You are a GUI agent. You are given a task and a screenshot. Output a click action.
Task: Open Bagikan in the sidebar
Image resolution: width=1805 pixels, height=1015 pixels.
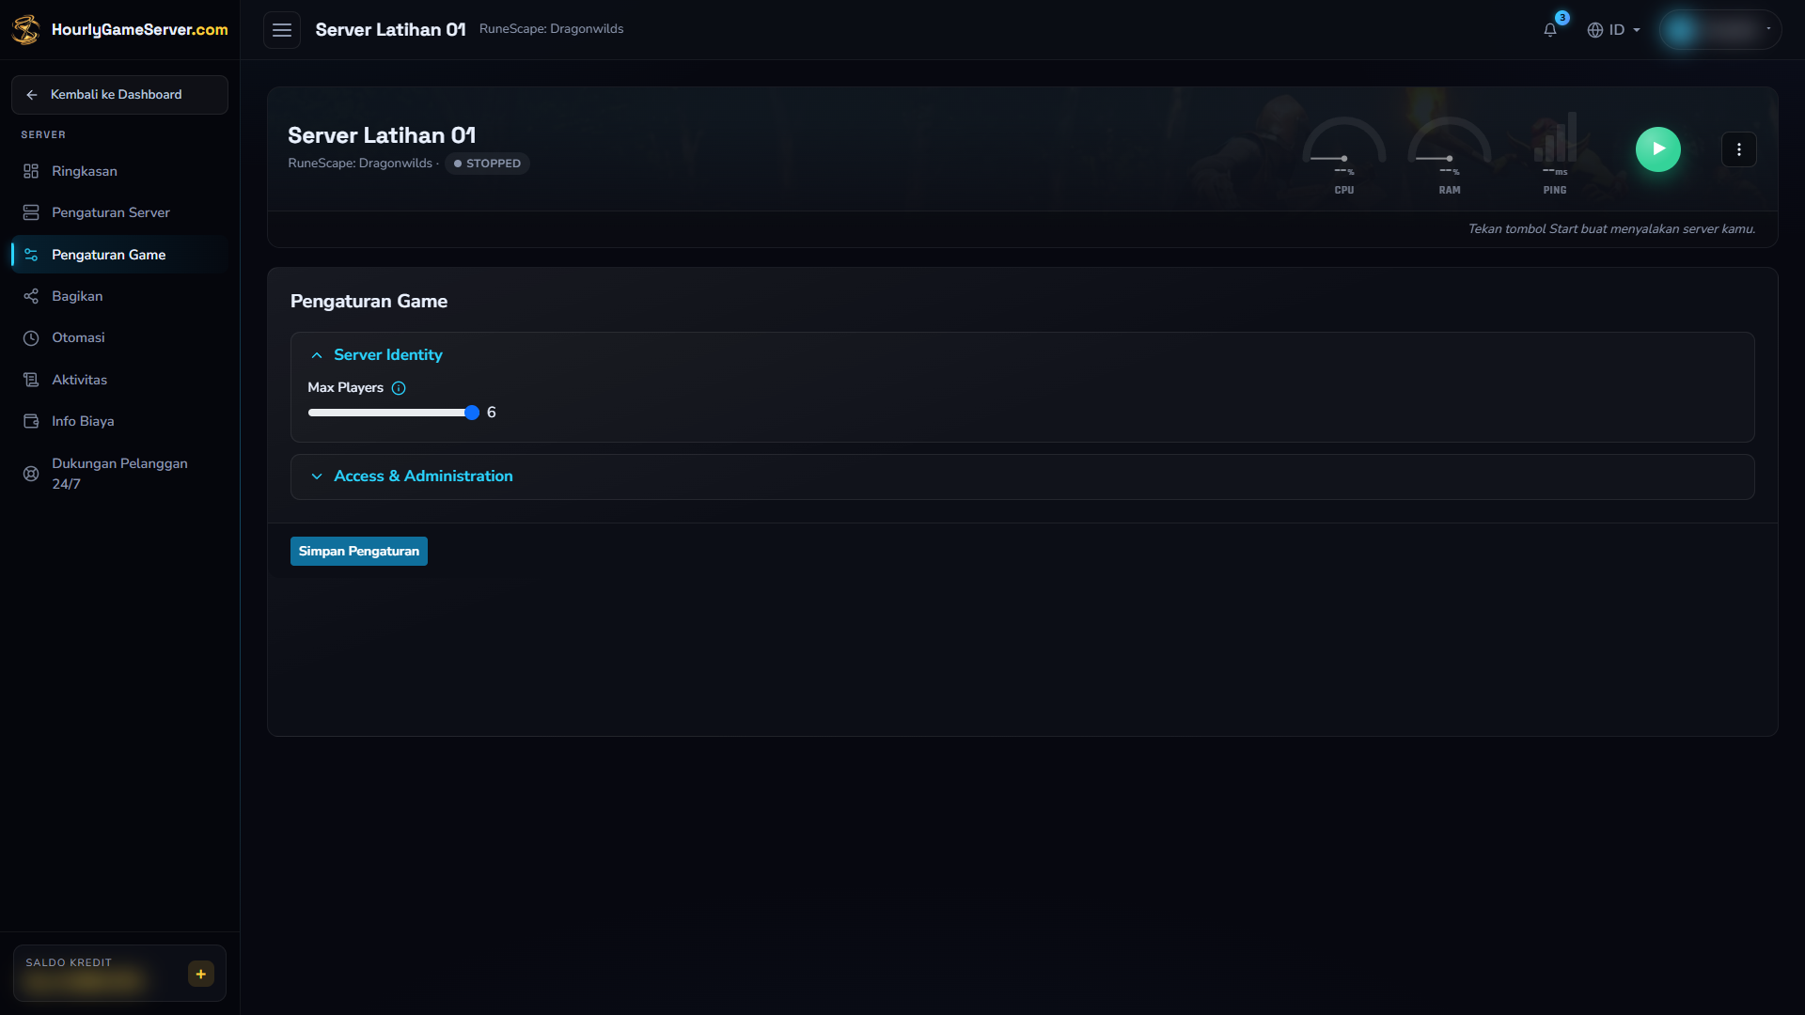[x=119, y=296]
